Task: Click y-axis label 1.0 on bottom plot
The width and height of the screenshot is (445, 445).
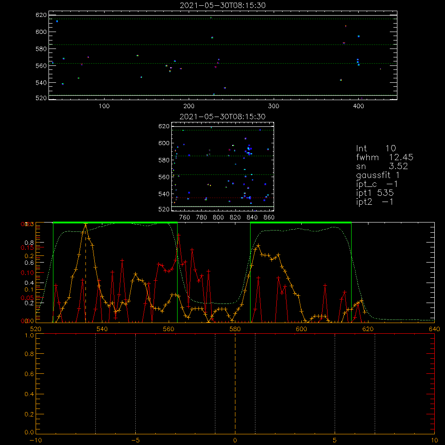Action: coord(29,336)
